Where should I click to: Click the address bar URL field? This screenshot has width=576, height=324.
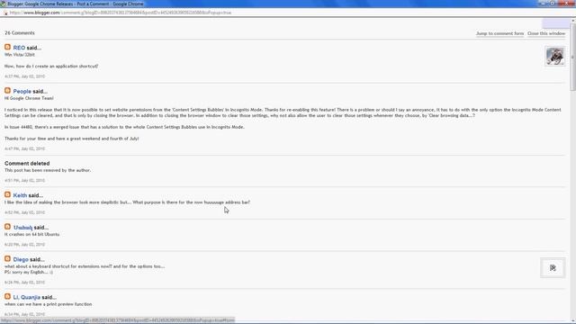point(121,13)
